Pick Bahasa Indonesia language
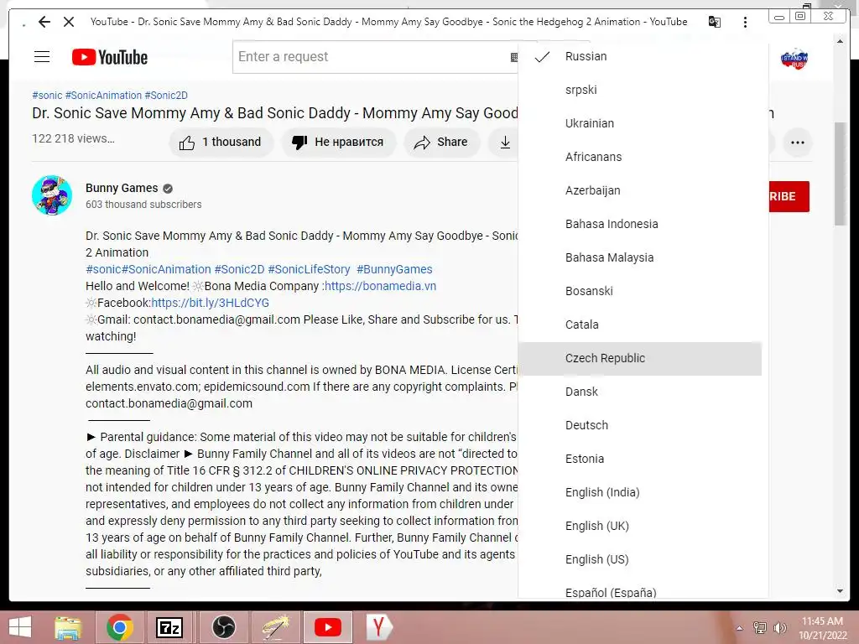 (640, 224)
